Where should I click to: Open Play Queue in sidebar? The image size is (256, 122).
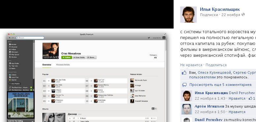coord(14,54)
